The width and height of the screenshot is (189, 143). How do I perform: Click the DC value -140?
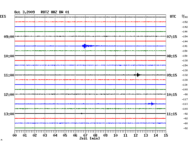[x=185, y=32]
